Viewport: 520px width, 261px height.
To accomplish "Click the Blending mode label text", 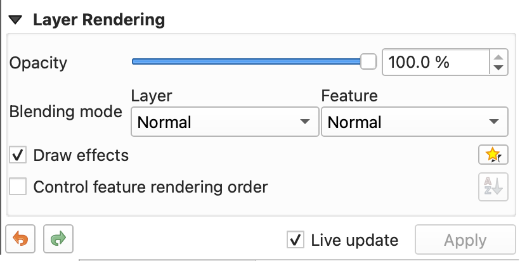I will (x=65, y=112).
